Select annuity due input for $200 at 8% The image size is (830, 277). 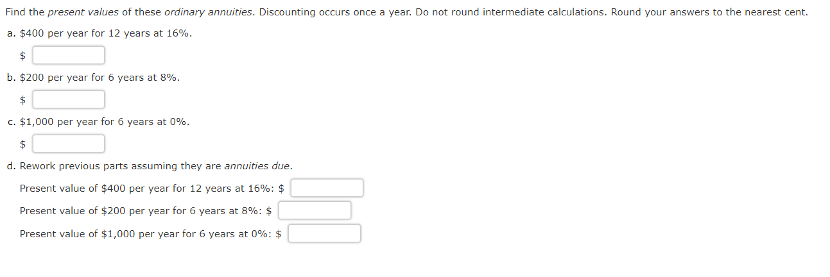[x=315, y=210]
